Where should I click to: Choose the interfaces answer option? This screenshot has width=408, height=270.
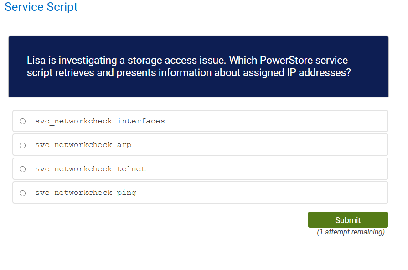point(99,121)
